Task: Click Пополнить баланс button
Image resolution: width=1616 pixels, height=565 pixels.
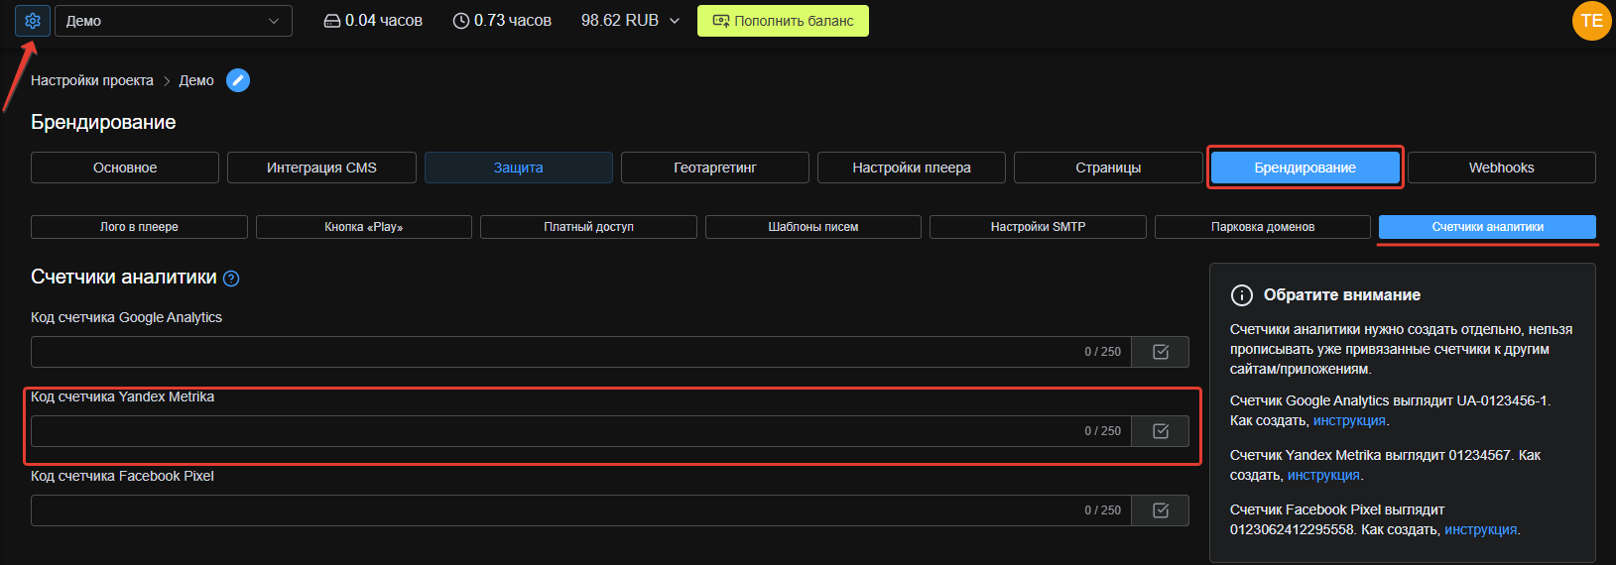Action: point(783,21)
